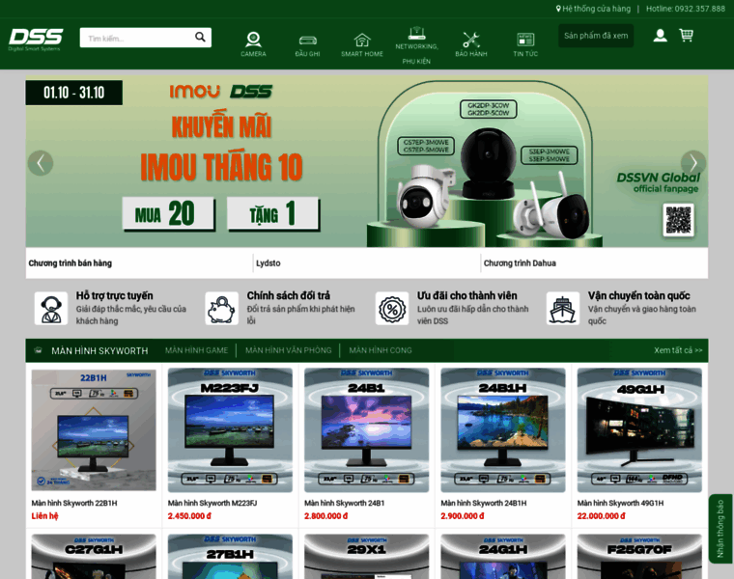Open the Tin tức news icon
The width and height of the screenshot is (734, 579).
click(525, 40)
